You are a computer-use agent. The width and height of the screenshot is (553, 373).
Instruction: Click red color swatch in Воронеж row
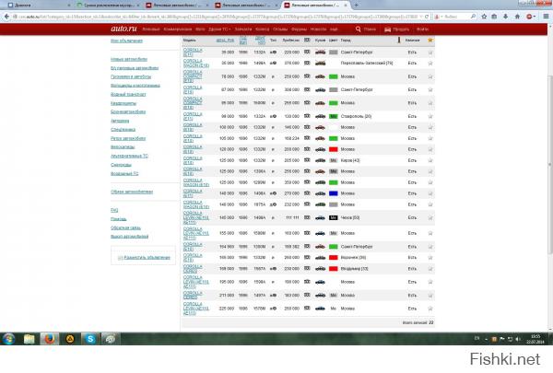coord(334,258)
